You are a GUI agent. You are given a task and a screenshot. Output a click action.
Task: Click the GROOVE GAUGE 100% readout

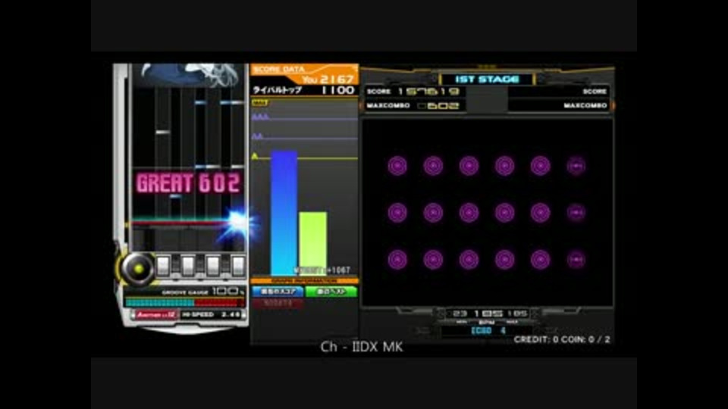(203, 292)
